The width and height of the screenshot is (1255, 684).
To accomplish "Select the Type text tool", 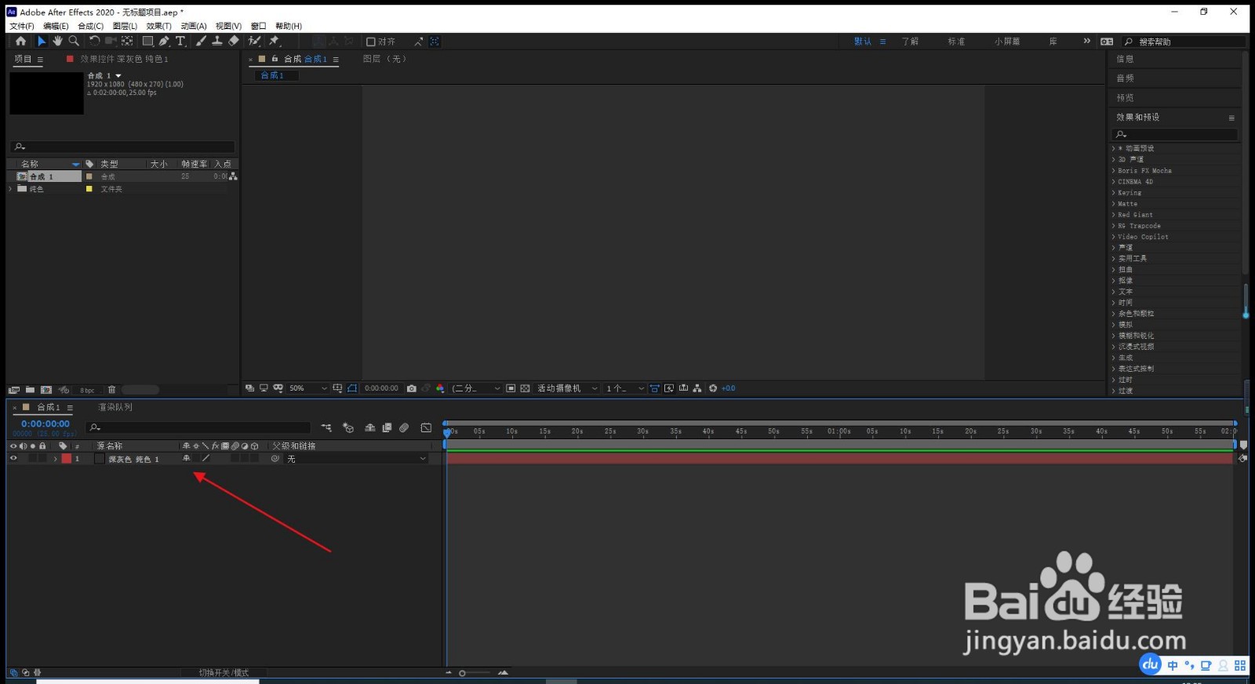I will tap(180, 42).
